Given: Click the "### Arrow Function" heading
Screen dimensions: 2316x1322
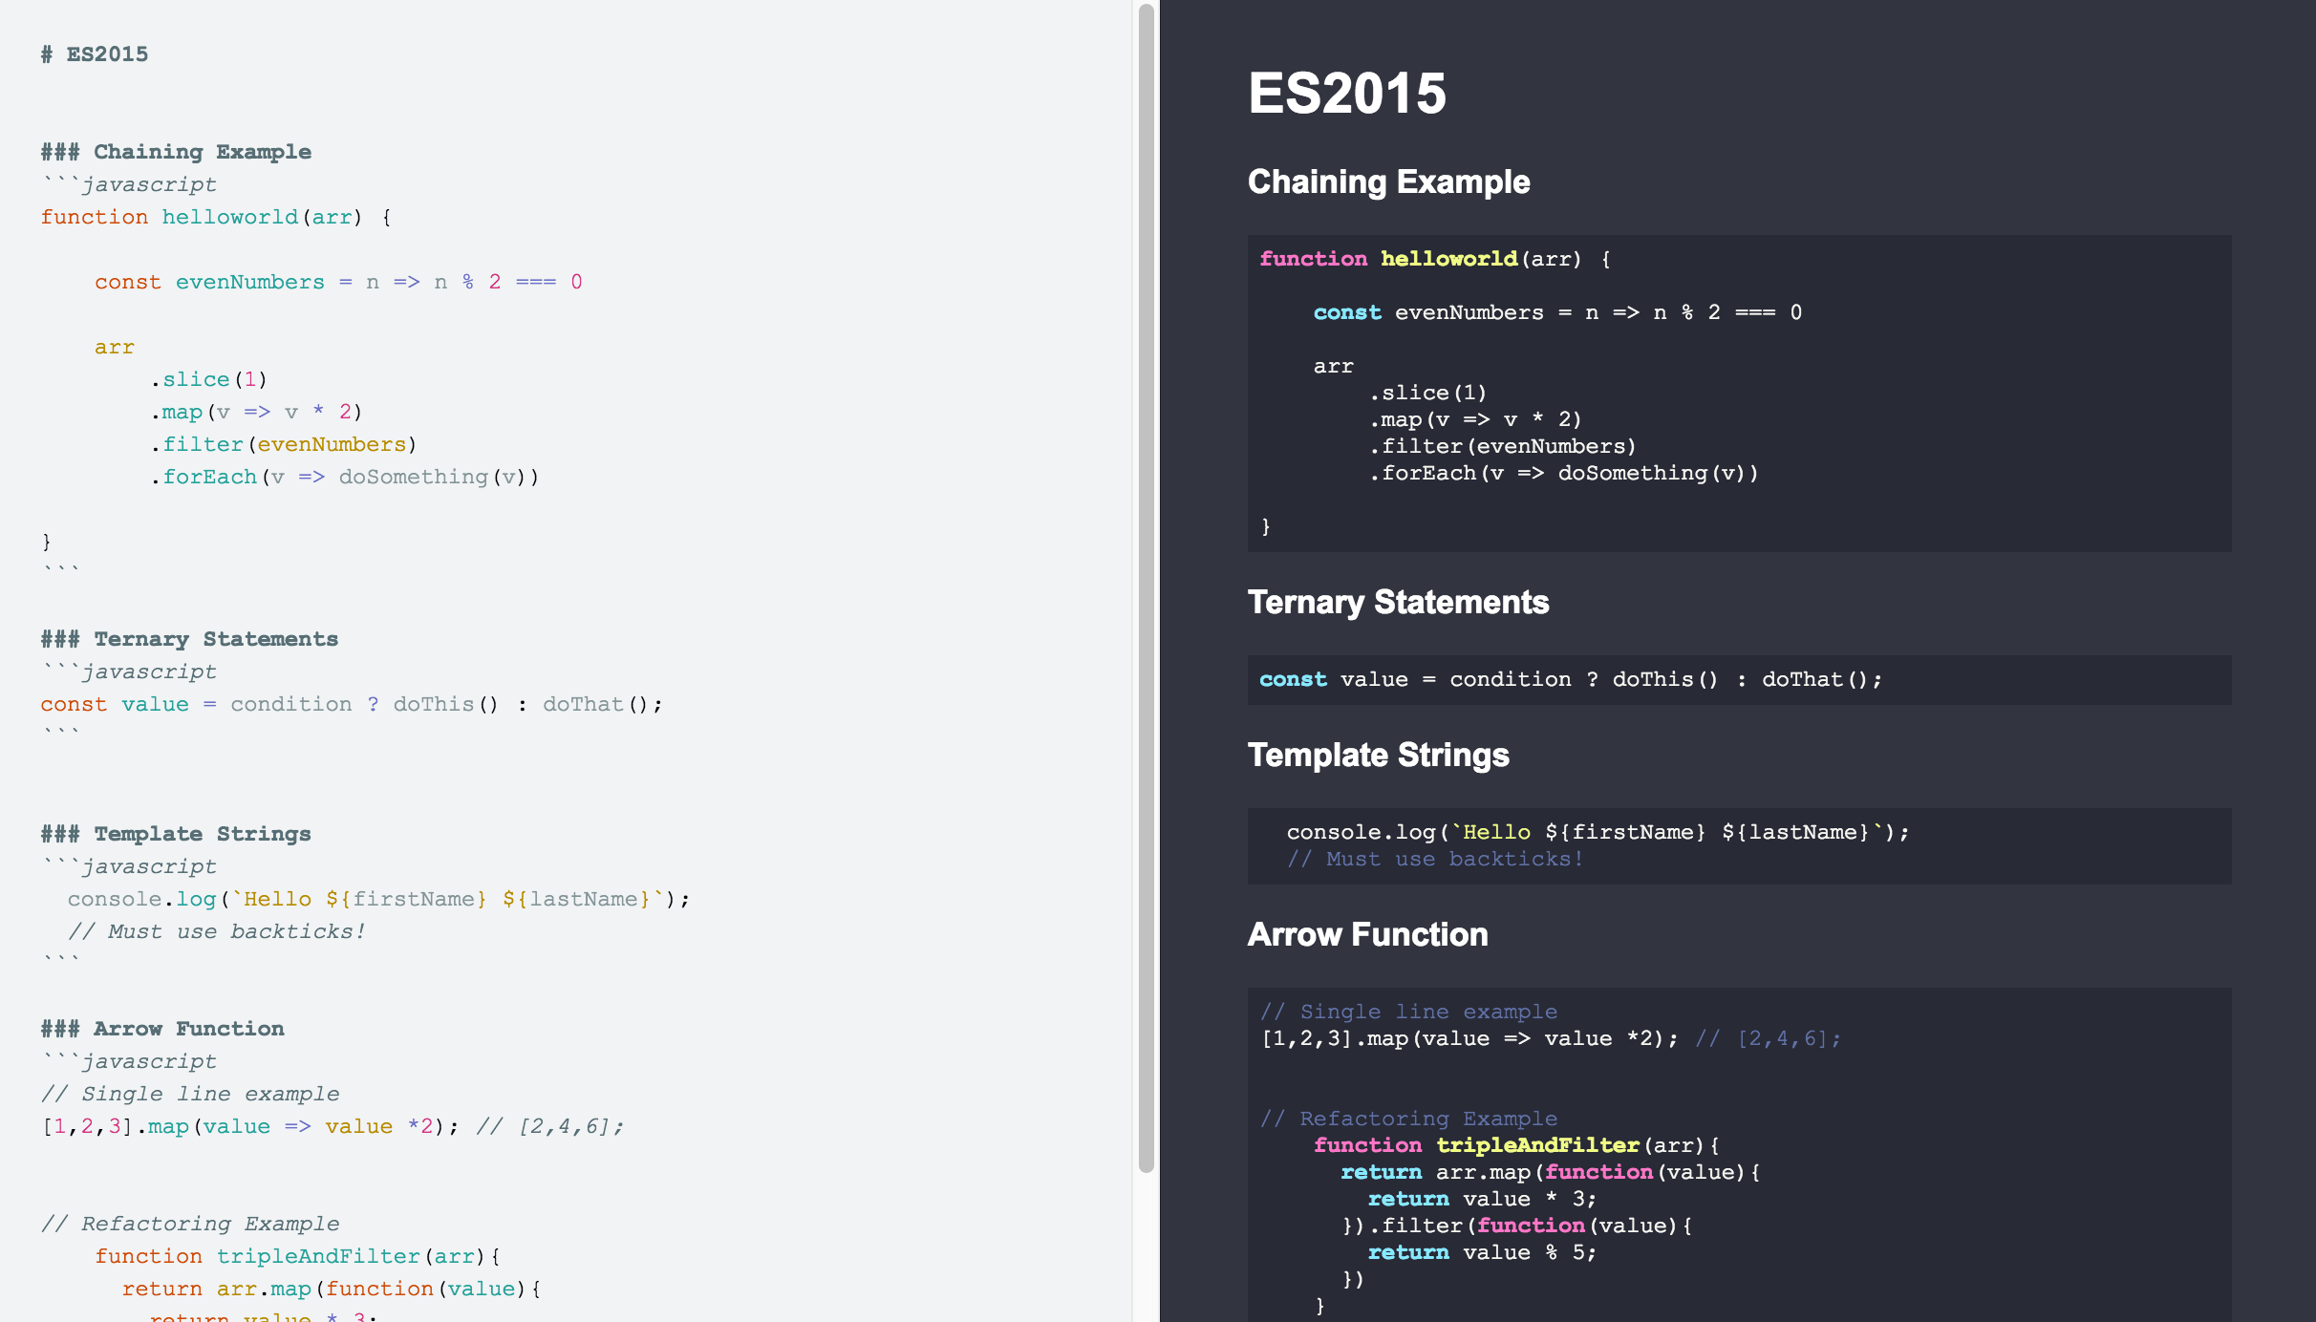Looking at the screenshot, I should pos(162,1029).
